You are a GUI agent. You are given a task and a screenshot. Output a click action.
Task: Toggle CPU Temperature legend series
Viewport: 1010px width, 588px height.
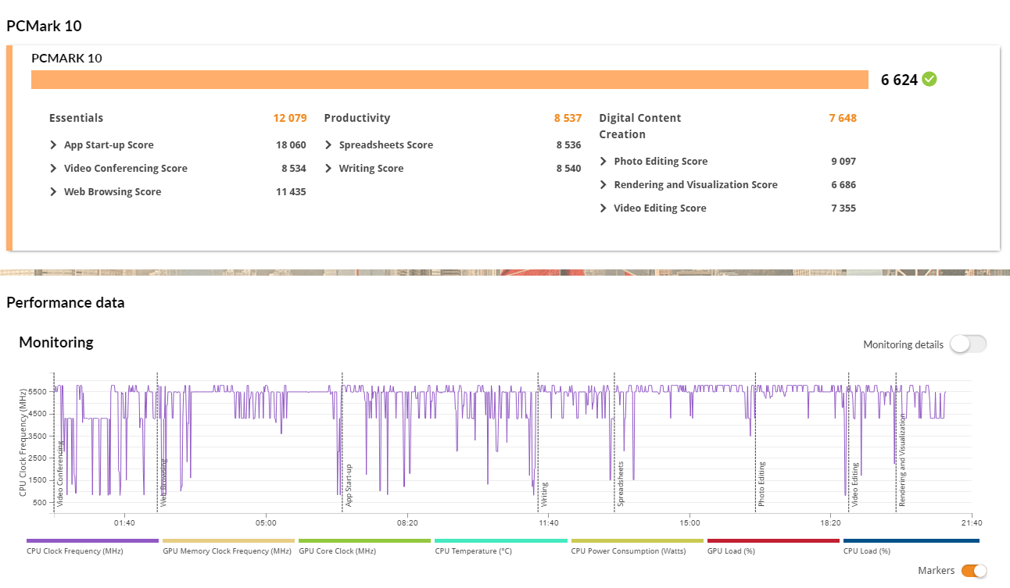pos(501,546)
